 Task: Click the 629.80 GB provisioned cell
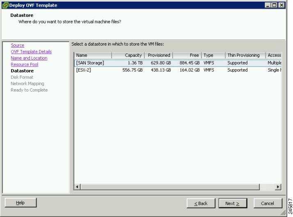161,63
